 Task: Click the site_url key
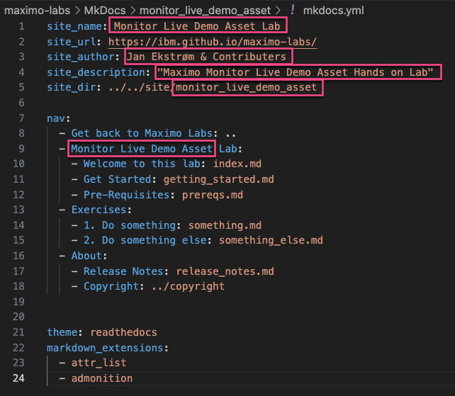click(72, 42)
